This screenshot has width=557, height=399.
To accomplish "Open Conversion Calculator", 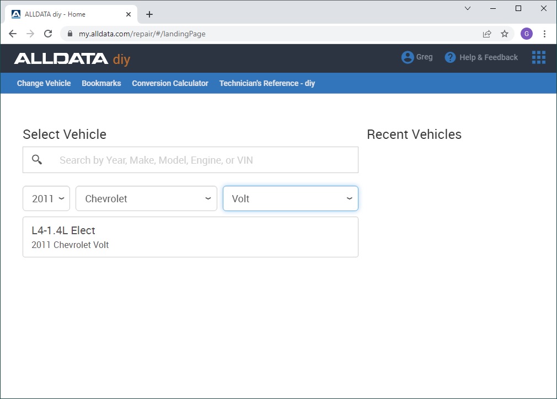I will (170, 83).
